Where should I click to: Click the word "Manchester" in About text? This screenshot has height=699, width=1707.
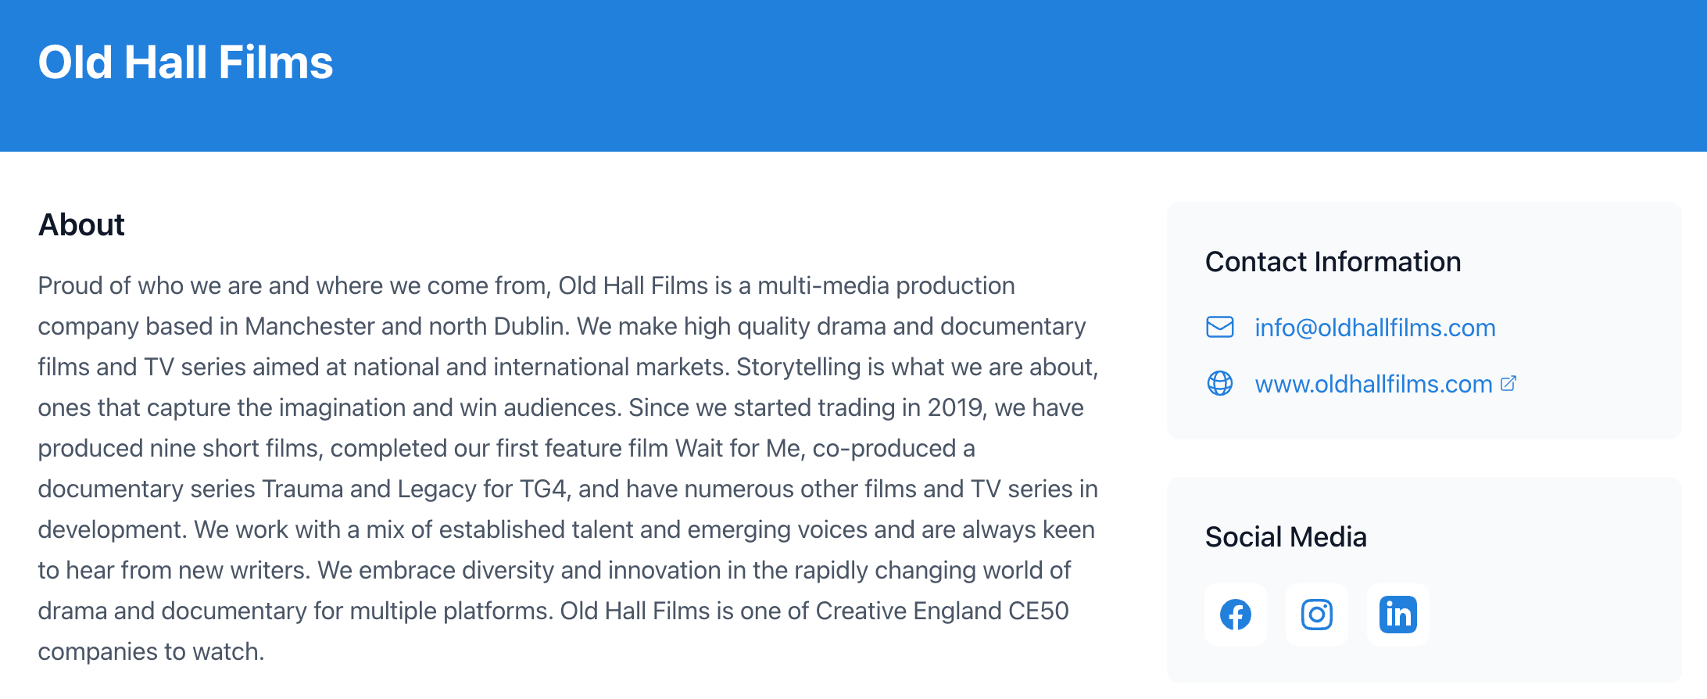tap(310, 327)
